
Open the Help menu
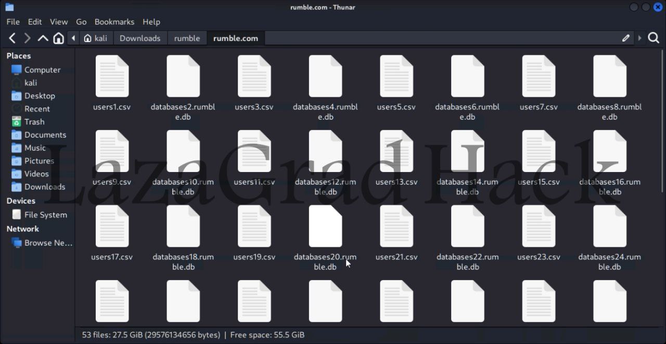(151, 22)
